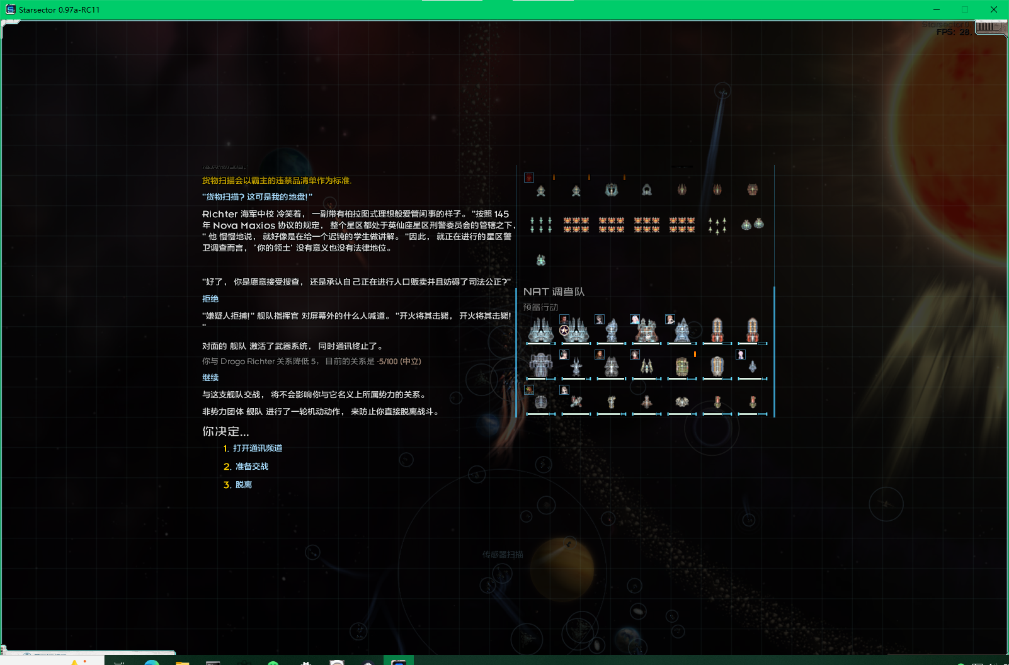Screen dimensions: 1009x665
Task: Click the small frigate at the end of middle row
Action: (x=753, y=367)
